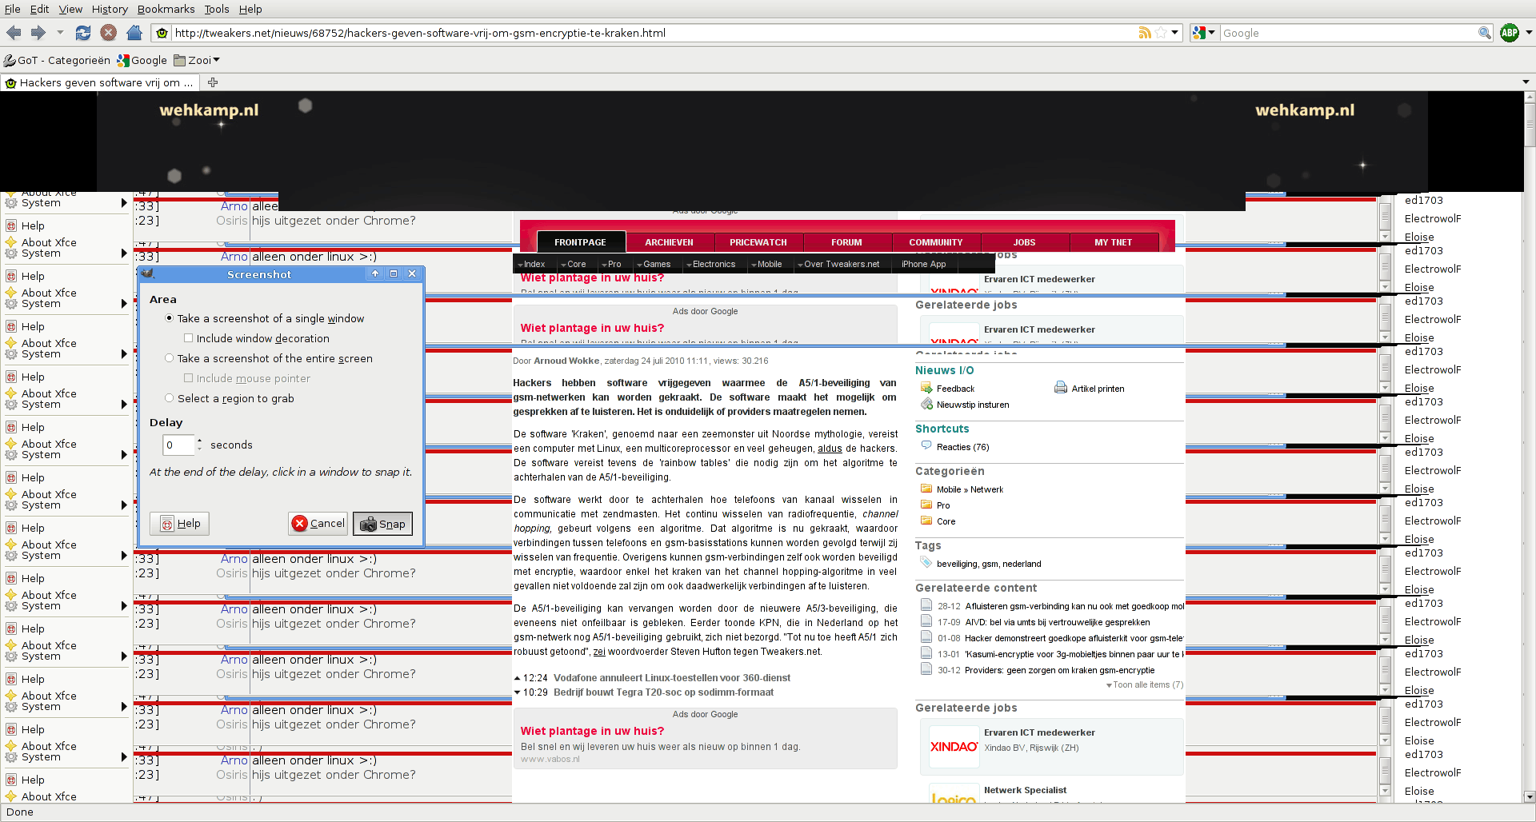
Task: Go back with the browser back arrow
Action: coord(14,33)
